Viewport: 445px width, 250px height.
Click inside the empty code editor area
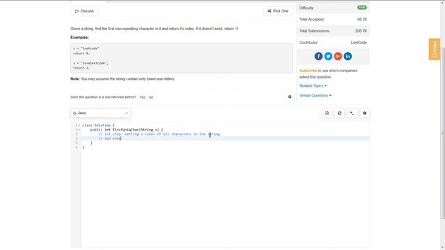225,199
